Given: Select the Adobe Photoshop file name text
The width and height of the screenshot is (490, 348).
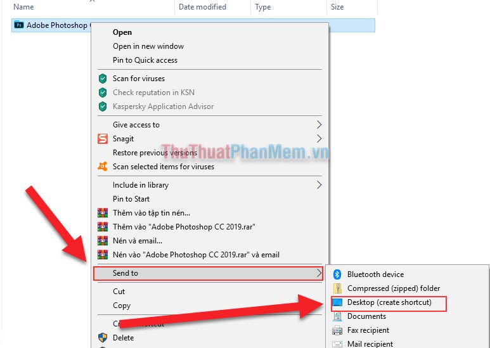Looking at the screenshot, I should (58, 25).
